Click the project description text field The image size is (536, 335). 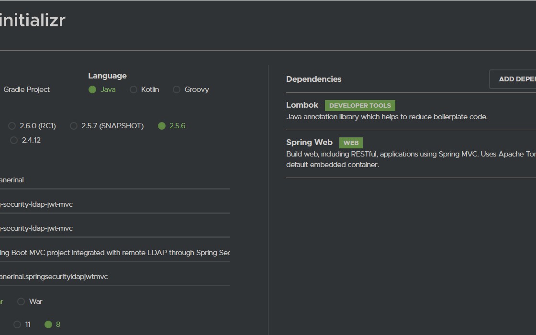point(115,253)
